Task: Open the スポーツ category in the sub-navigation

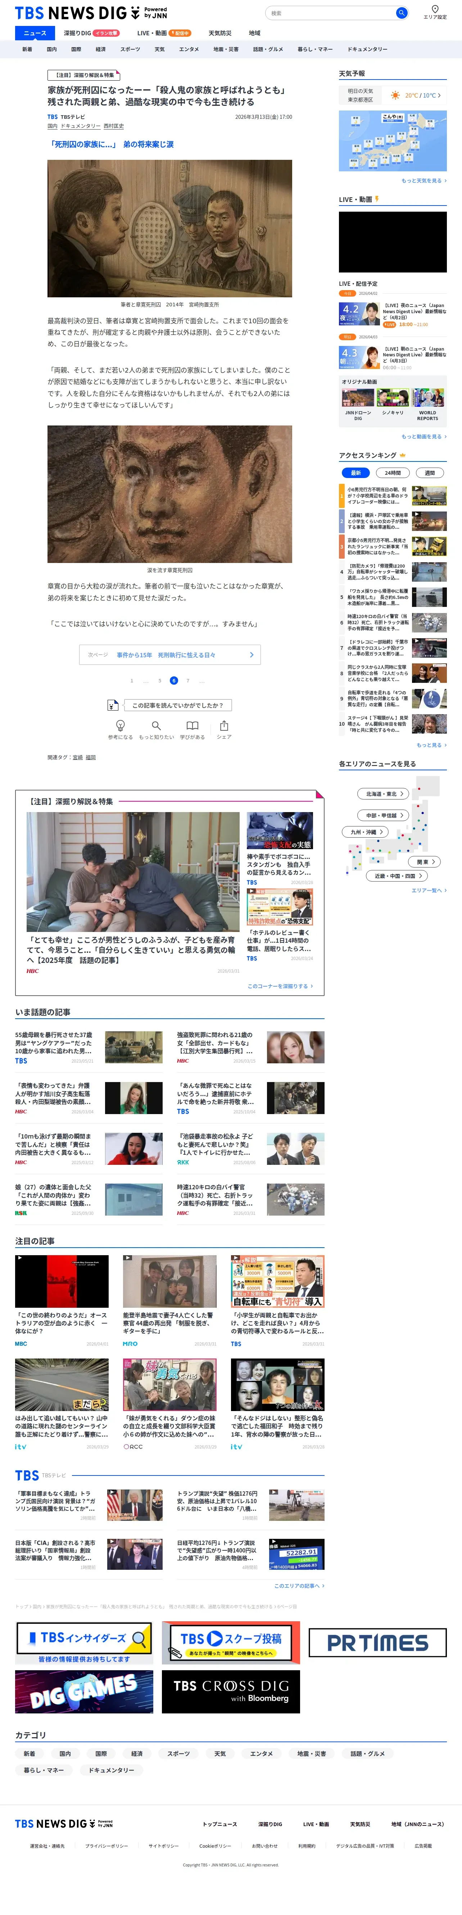Action: [x=130, y=49]
